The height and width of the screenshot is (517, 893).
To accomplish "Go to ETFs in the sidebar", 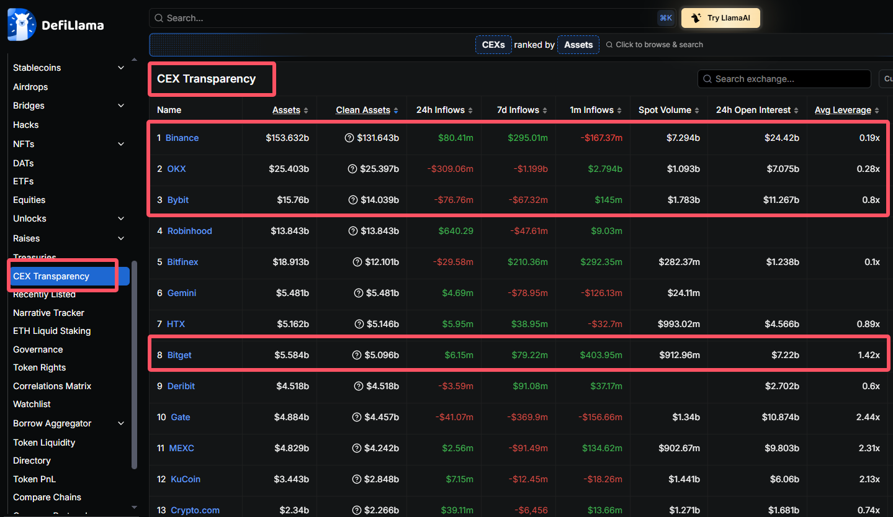I will (x=24, y=181).
